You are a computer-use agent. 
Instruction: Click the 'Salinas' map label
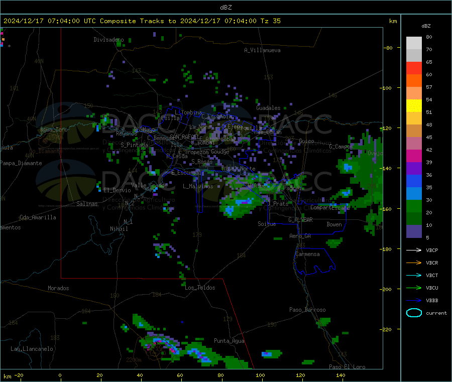coord(87,204)
